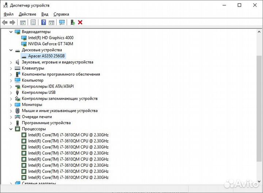Expand Звуковые, игровые и видеоустройства
This screenshot has height=193, width=263.
pyautogui.click(x=11, y=62)
